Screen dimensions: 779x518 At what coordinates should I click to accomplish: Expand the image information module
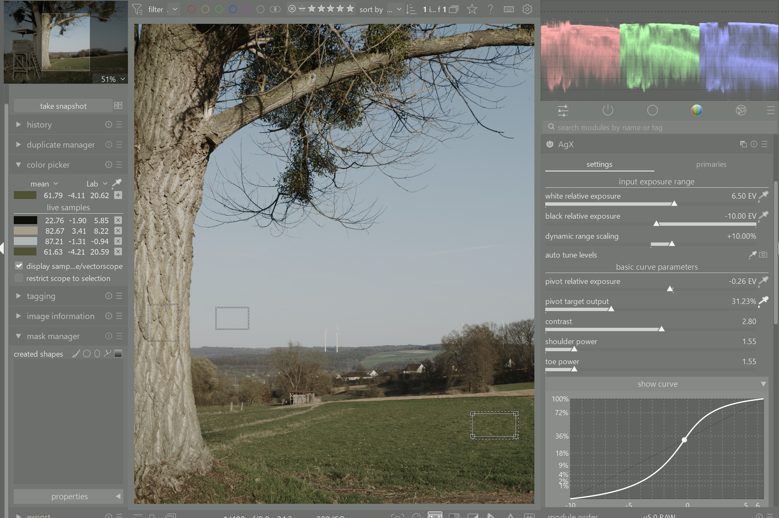pyautogui.click(x=18, y=316)
